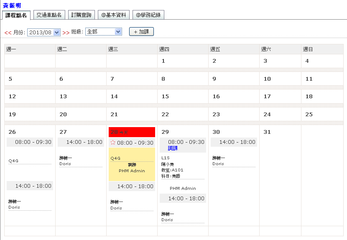Click Q4G class in highlighted day 28

115,158
